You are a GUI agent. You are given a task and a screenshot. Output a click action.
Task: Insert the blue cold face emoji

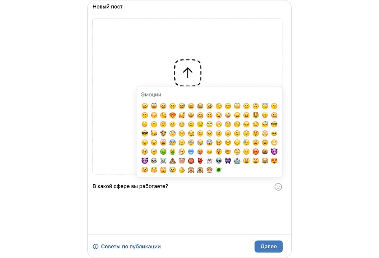[191, 151]
